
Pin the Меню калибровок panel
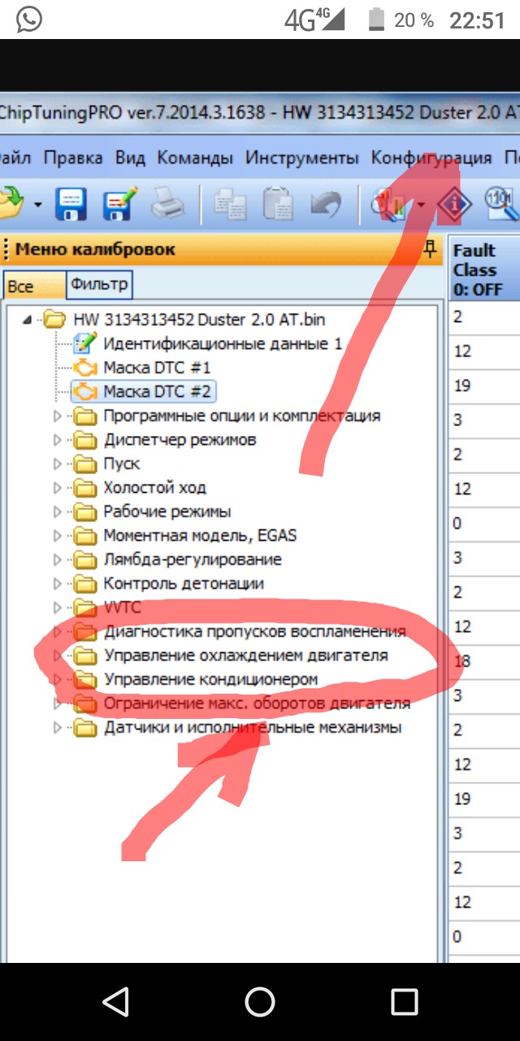point(431,250)
